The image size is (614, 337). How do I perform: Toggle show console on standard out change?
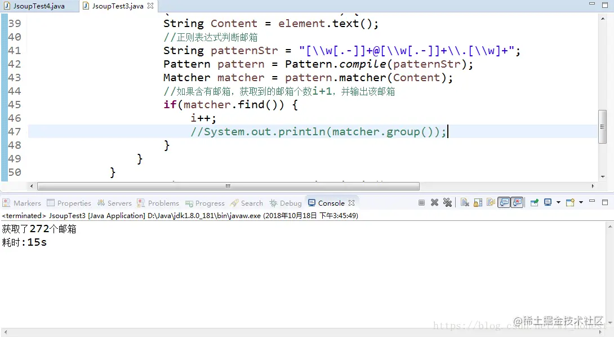click(x=504, y=202)
